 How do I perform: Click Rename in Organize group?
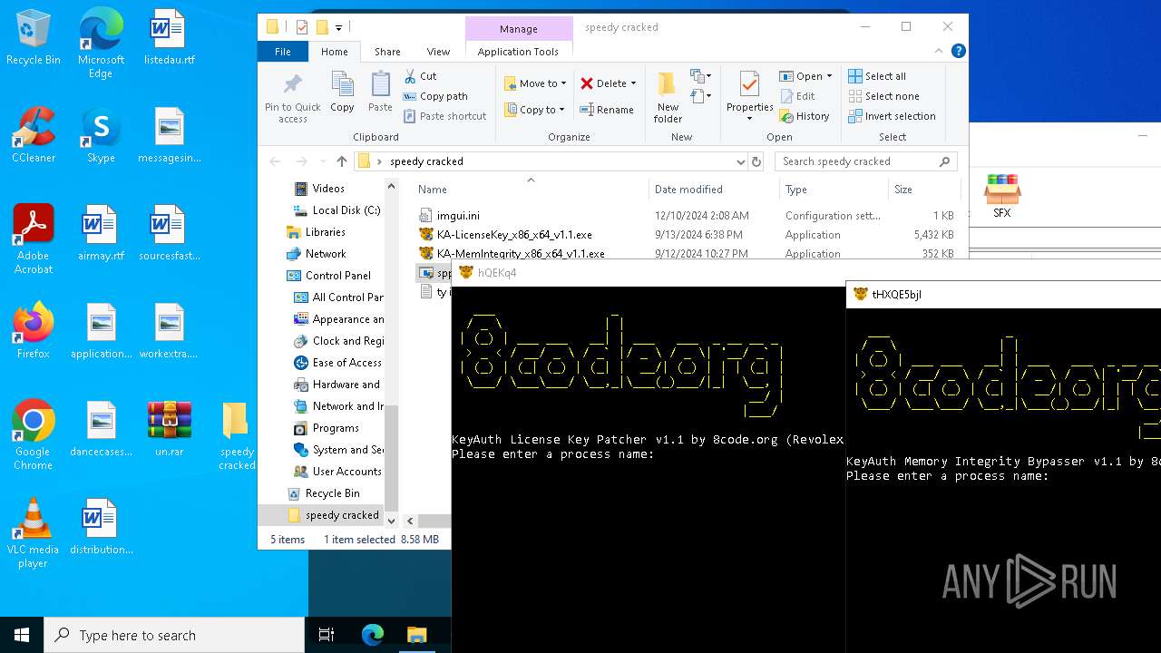607,110
